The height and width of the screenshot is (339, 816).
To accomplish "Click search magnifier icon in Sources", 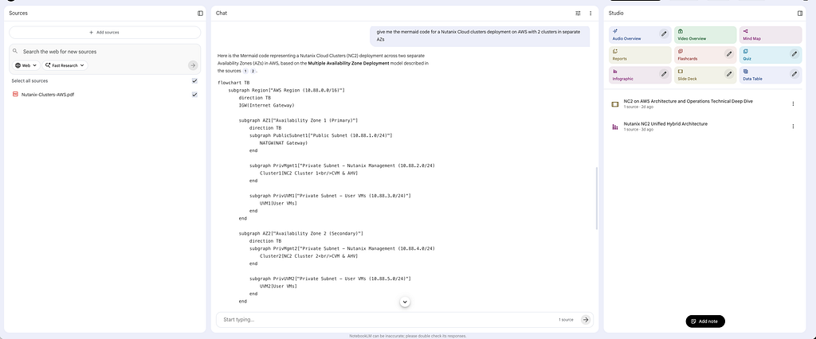I will click(x=15, y=51).
